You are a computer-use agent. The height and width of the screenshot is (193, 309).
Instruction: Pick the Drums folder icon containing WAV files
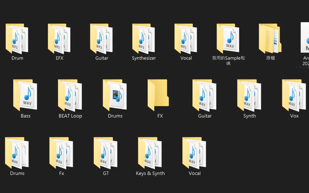point(17,153)
